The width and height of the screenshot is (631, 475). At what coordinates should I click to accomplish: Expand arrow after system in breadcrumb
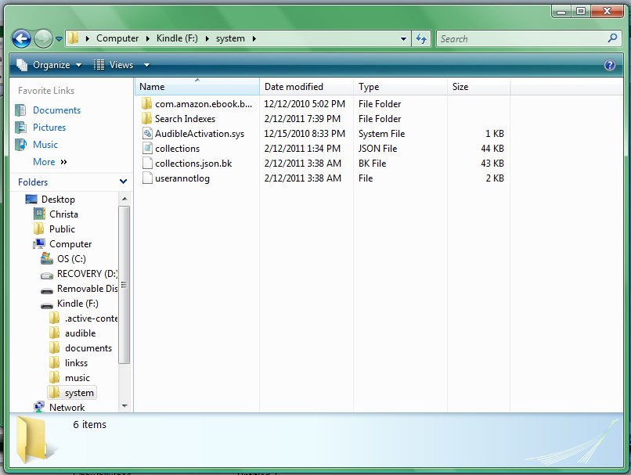[x=254, y=38]
